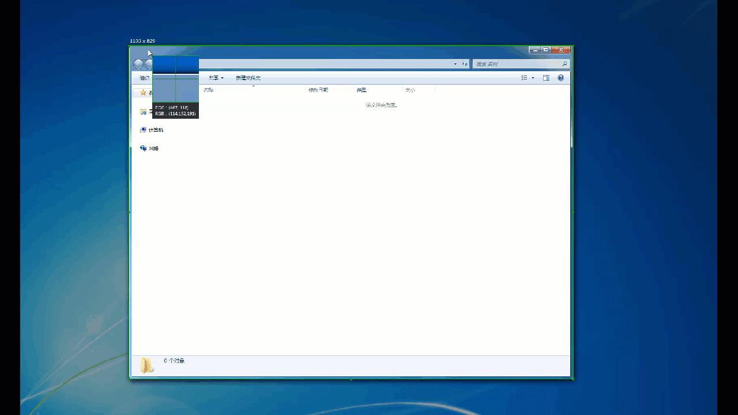Toggle the preview pane icon

[x=546, y=78]
